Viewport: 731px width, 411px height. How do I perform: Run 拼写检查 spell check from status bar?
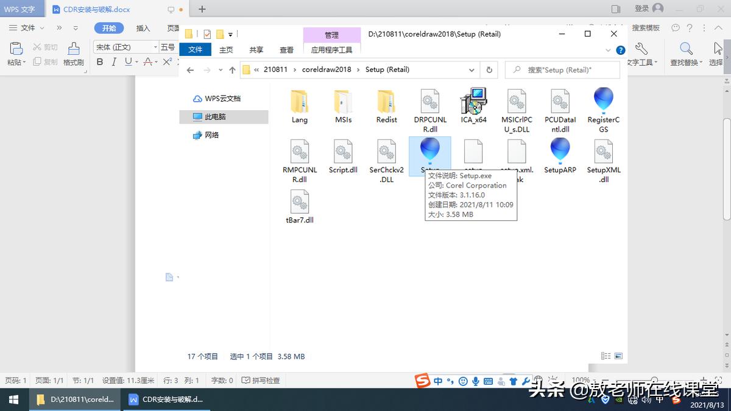point(261,380)
